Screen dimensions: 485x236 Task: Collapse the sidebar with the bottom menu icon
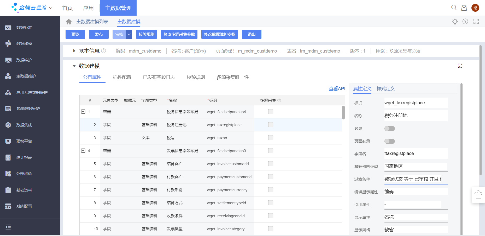click(8, 227)
